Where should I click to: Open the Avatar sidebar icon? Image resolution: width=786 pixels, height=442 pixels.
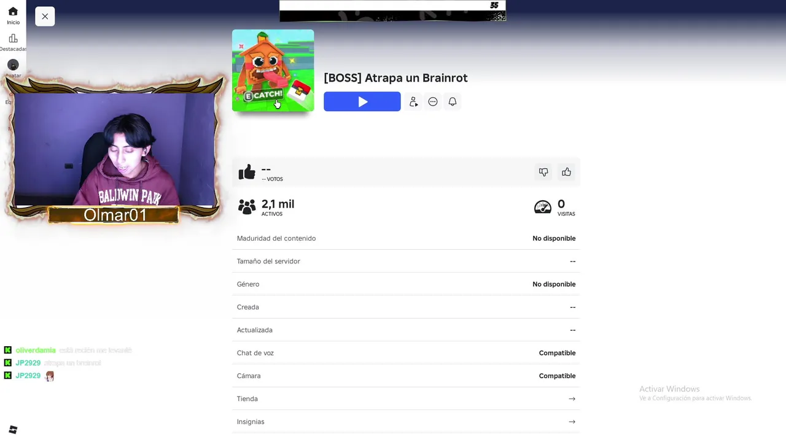pyautogui.click(x=13, y=65)
